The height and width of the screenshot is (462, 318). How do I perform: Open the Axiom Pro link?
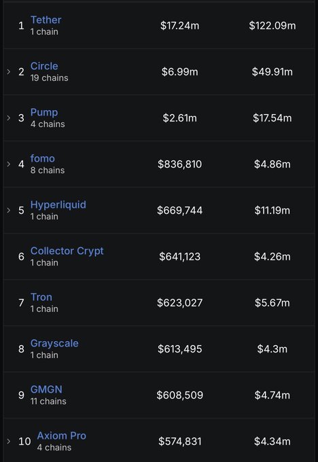click(62, 436)
